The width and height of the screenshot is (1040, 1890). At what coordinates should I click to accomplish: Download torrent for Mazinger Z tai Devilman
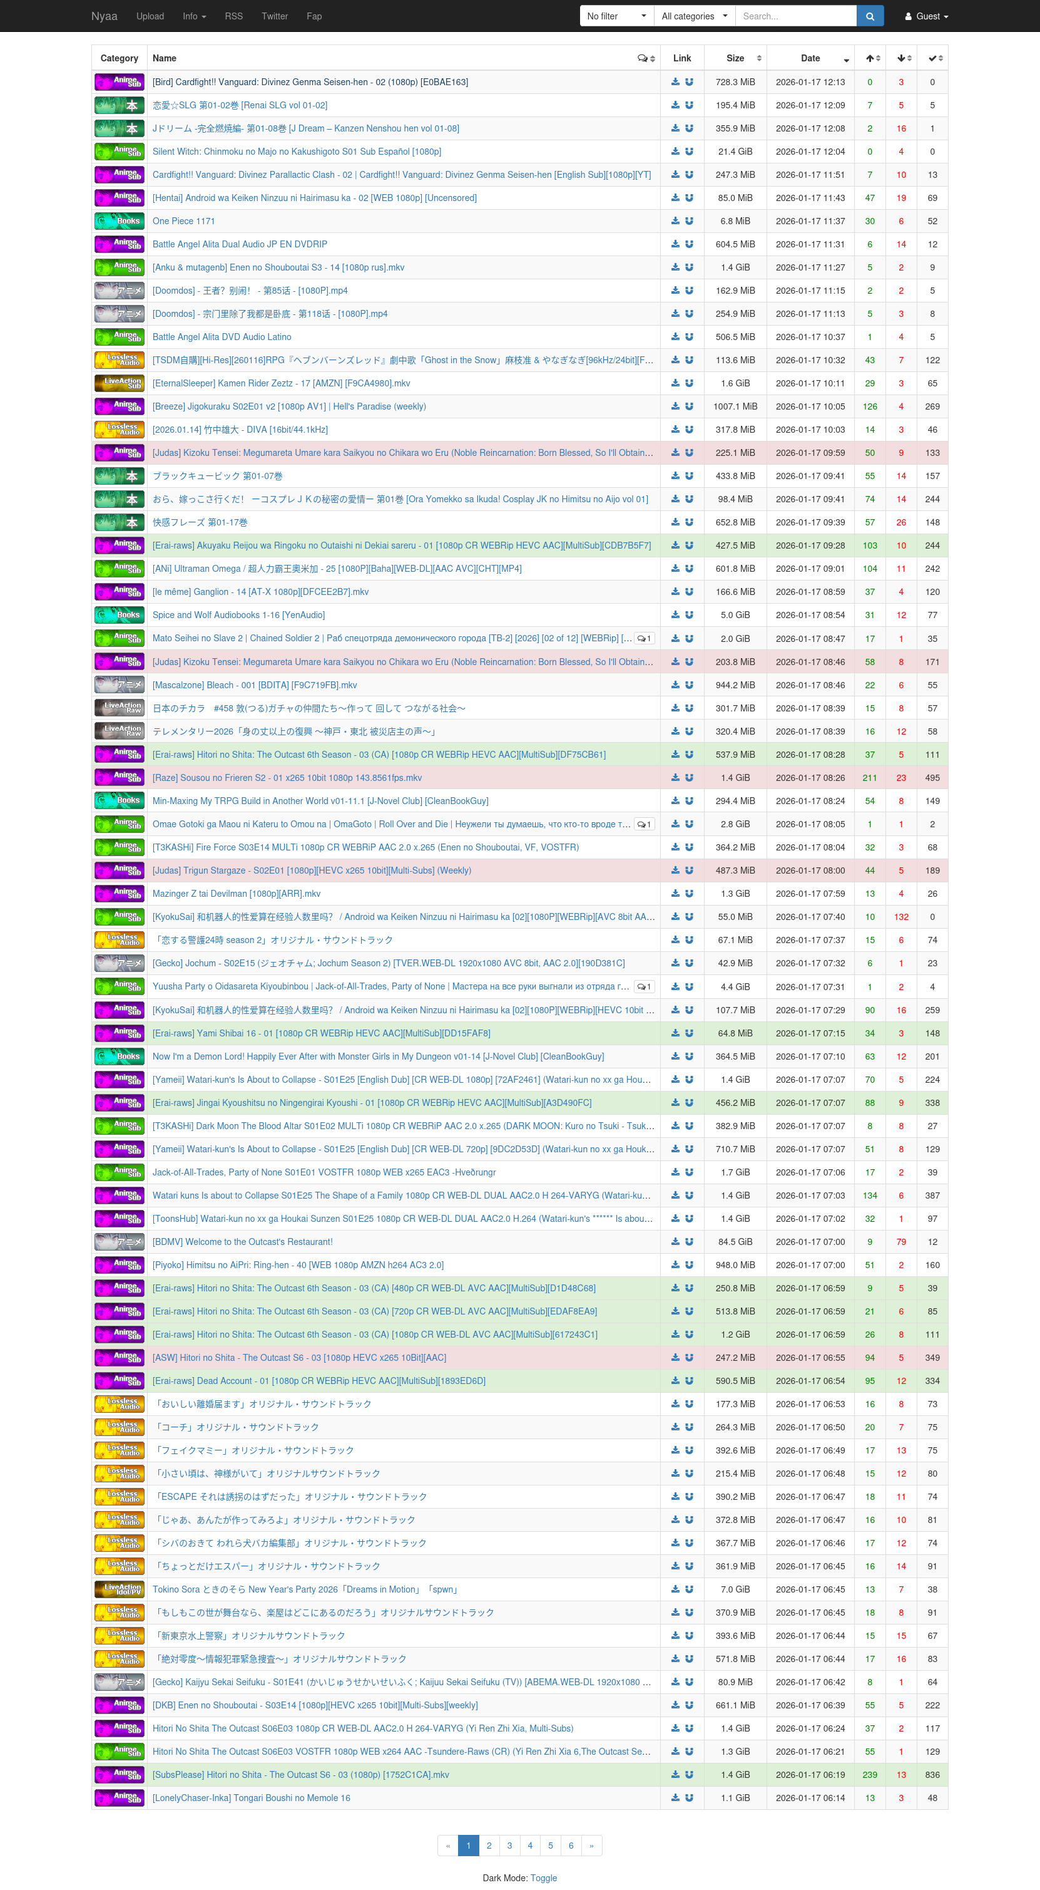click(675, 894)
